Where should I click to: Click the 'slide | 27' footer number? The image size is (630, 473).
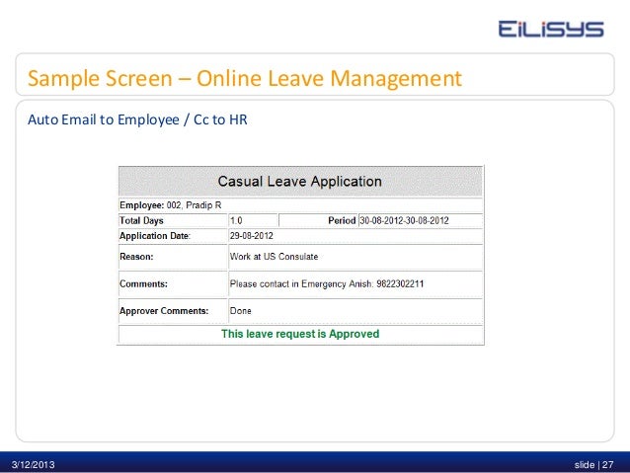click(593, 465)
